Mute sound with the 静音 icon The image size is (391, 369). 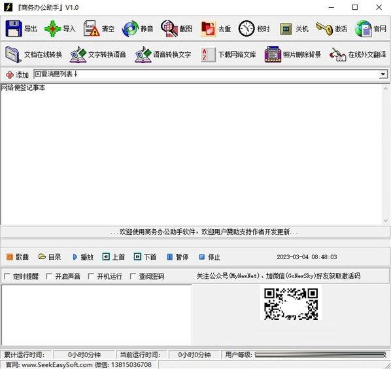[130, 29]
